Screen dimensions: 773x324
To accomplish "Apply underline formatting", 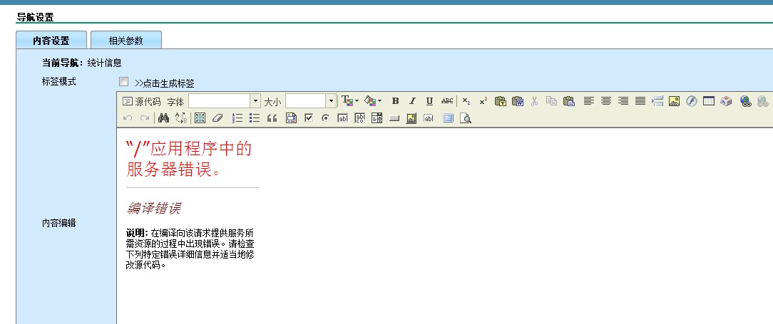I will (x=429, y=101).
